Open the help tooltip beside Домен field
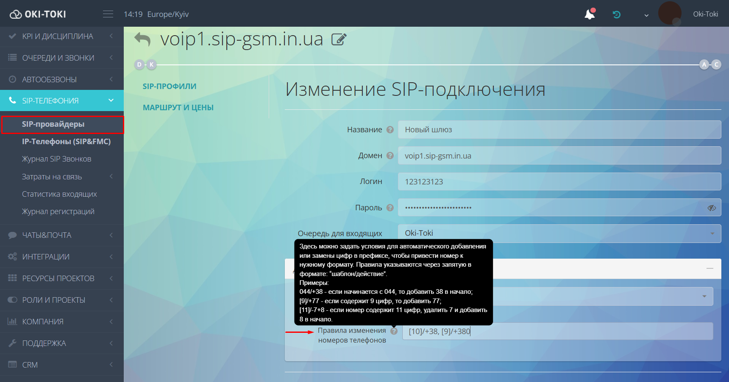Viewport: 729px width, 382px height. click(x=390, y=155)
